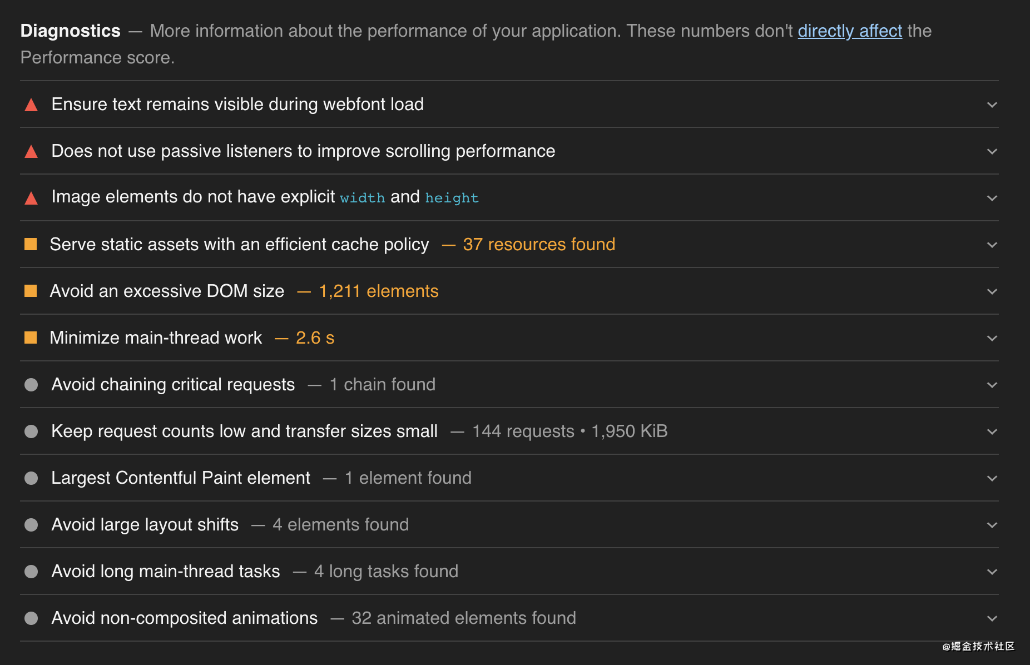Click the 37 resources found text
Screen dimensions: 1030x665
pos(539,244)
